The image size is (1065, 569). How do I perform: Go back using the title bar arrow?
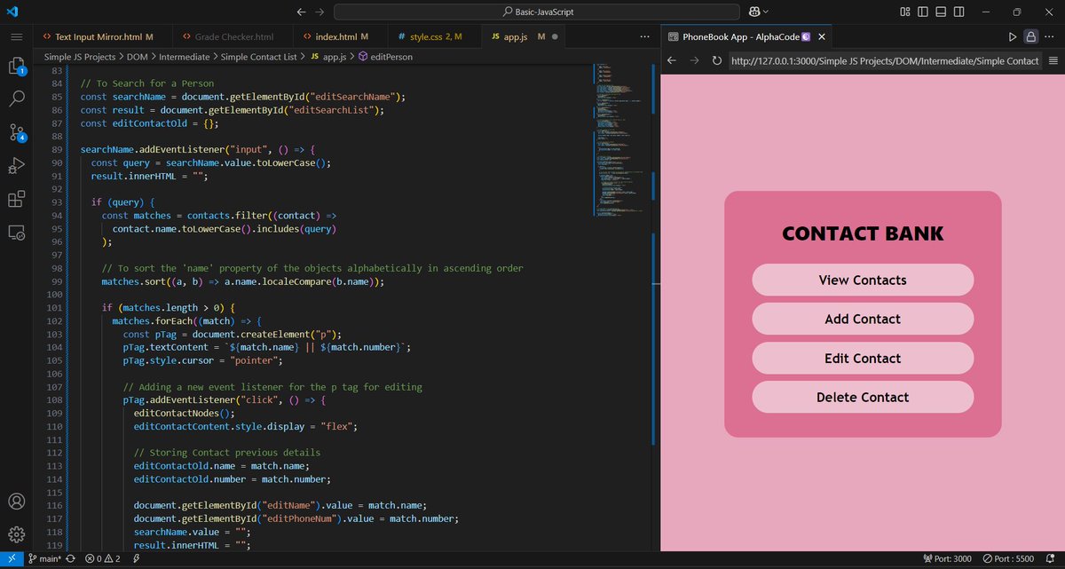tap(302, 12)
